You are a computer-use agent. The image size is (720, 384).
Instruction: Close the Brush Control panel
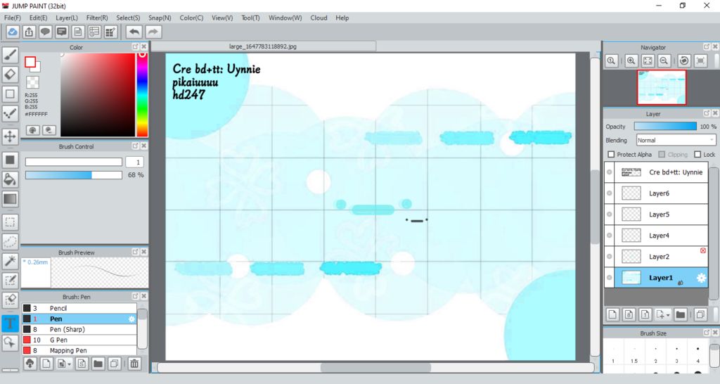tap(143, 146)
